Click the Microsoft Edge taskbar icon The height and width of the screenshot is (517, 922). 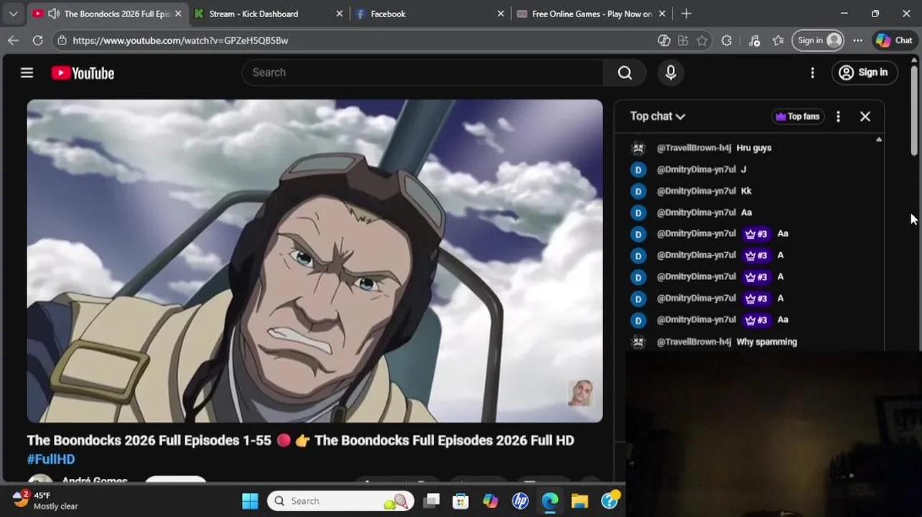pos(550,500)
